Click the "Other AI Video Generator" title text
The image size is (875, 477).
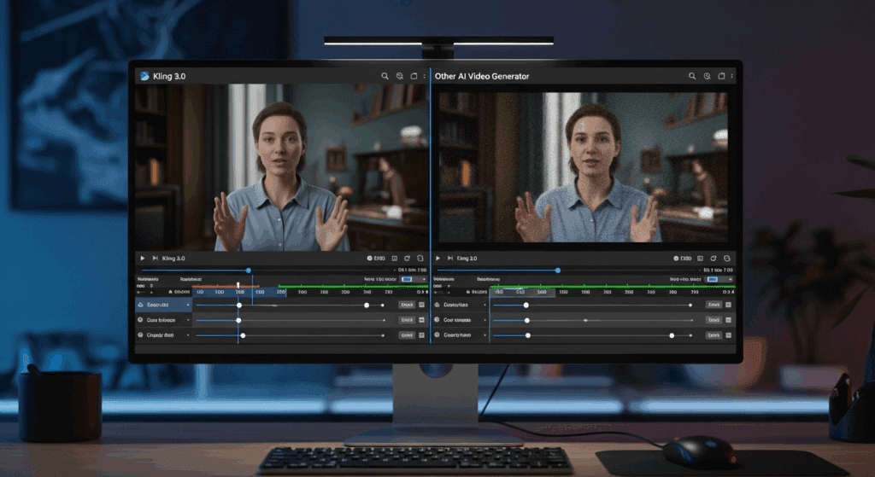[x=482, y=76]
